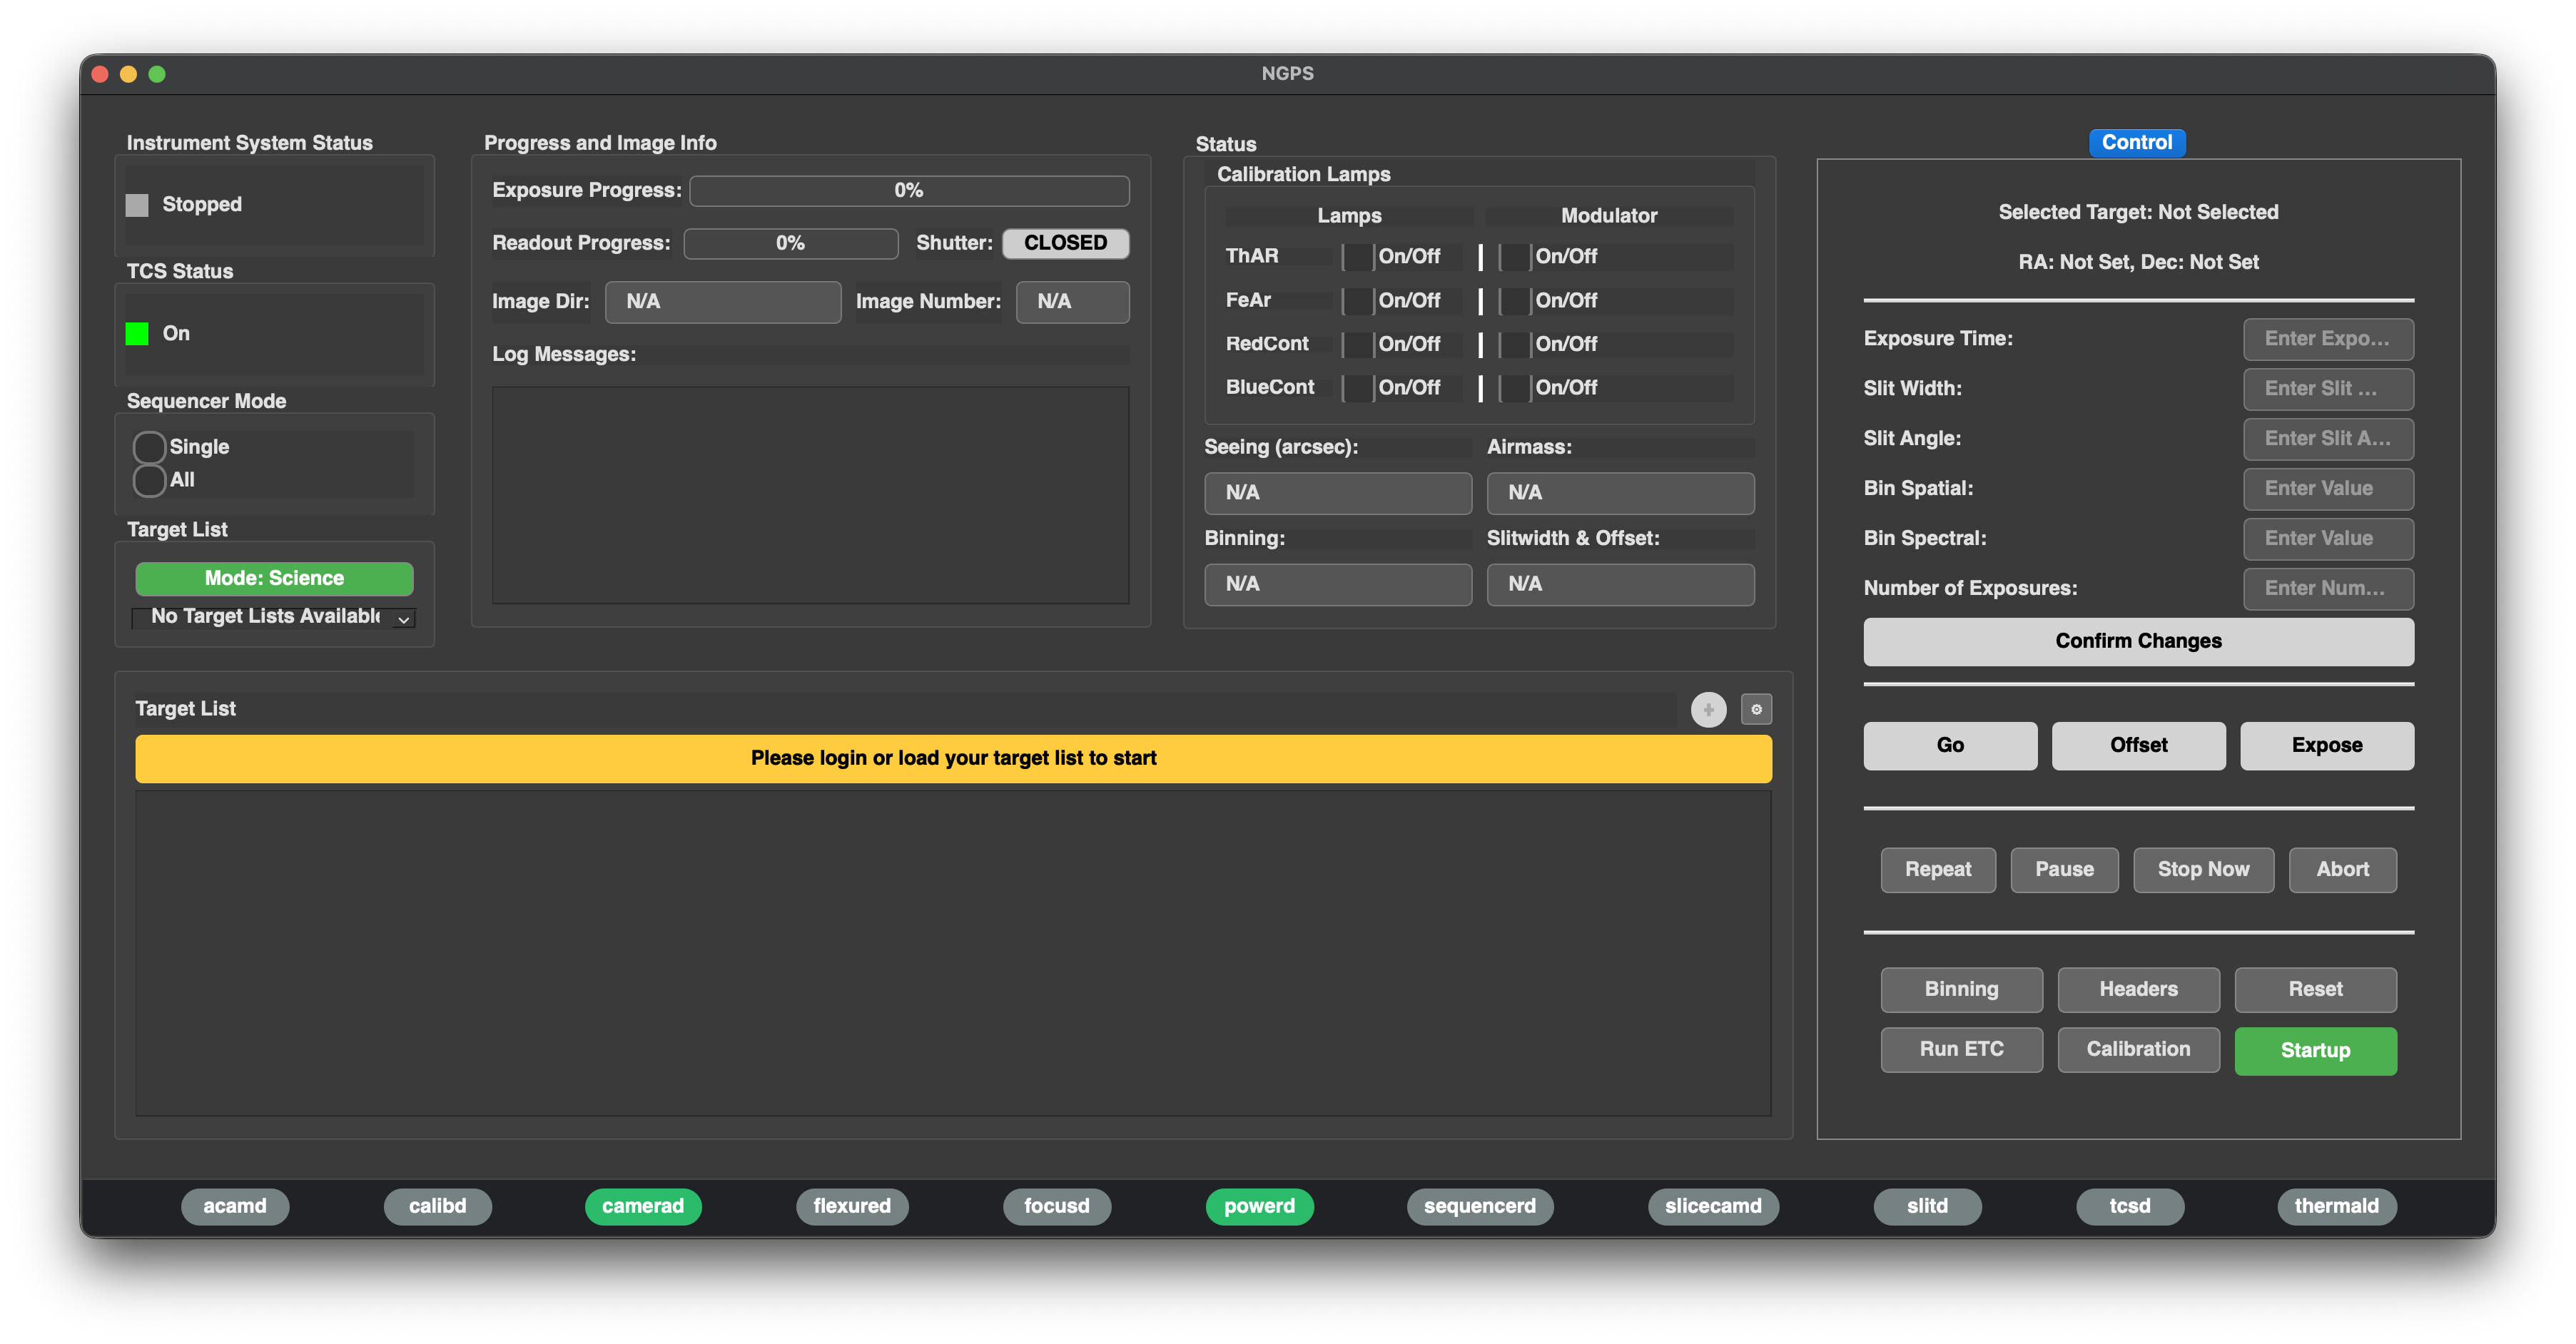Click the Bin Spectral input field
This screenshot has width=2576, height=1344.
click(x=2328, y=539)
